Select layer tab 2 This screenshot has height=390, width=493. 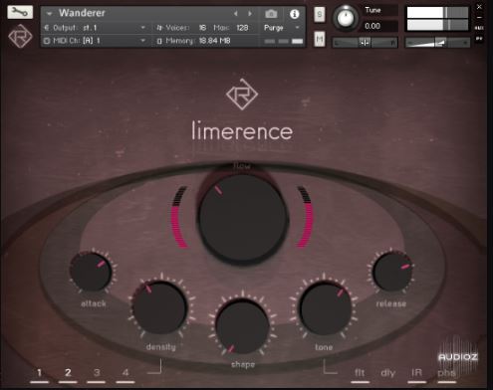click(x=68, y=374)
